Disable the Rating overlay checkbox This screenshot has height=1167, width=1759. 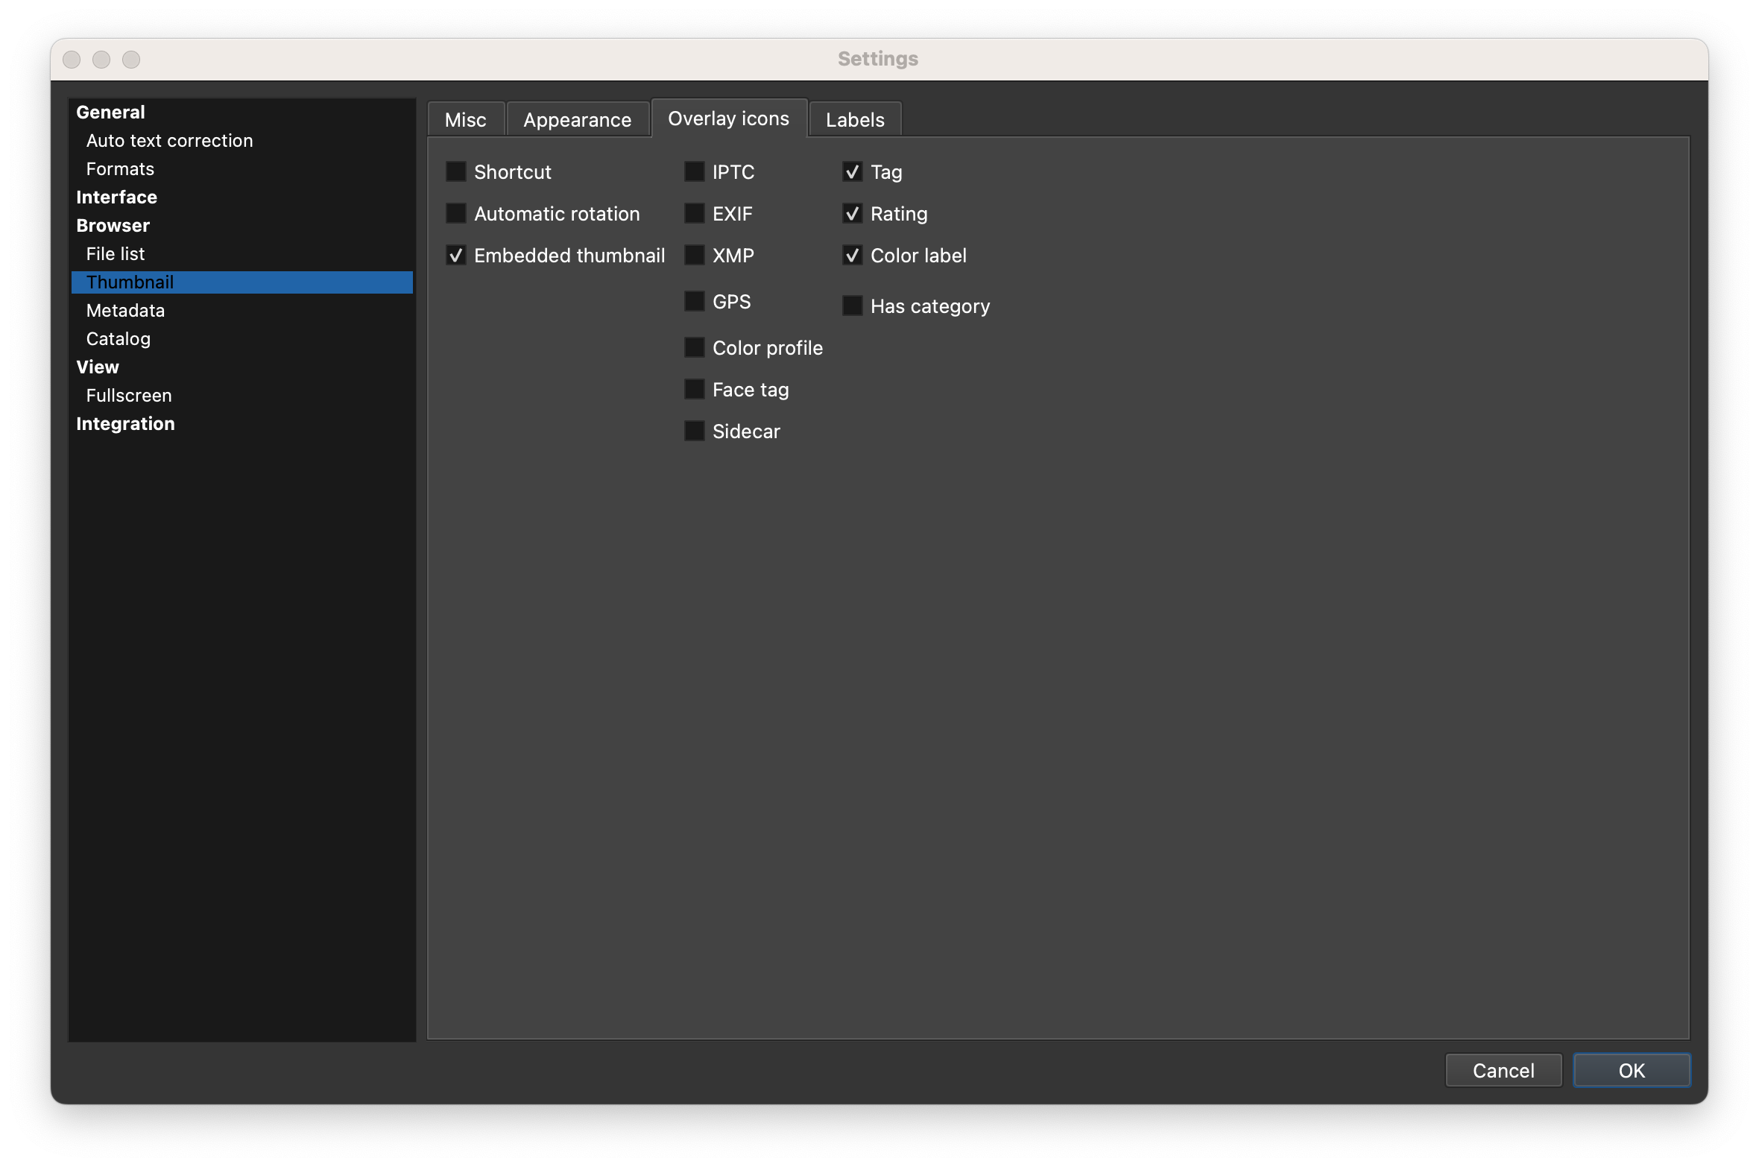[x=852, y=214]
